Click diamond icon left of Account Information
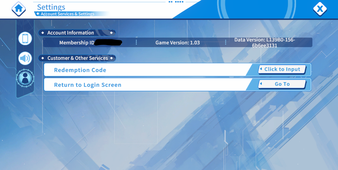The image size is (338, 170). (x=43, y=33)
